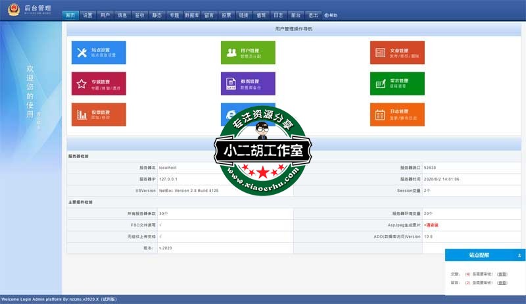Open the 用户管理 people tile

(x=248, y=53)
